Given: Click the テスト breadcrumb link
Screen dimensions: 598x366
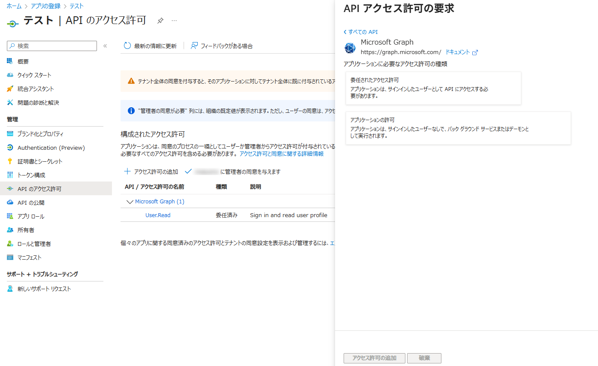Looking at the screenshot, I should [x=77, y=6].
